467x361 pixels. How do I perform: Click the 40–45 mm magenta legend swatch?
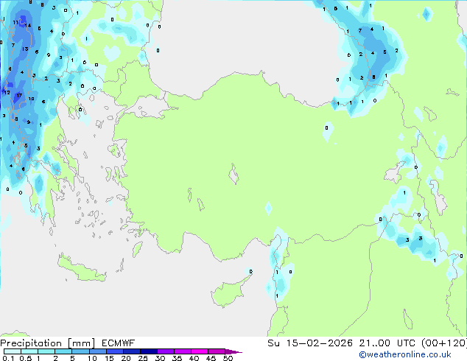pyautogui.click(x=200, y=351)
